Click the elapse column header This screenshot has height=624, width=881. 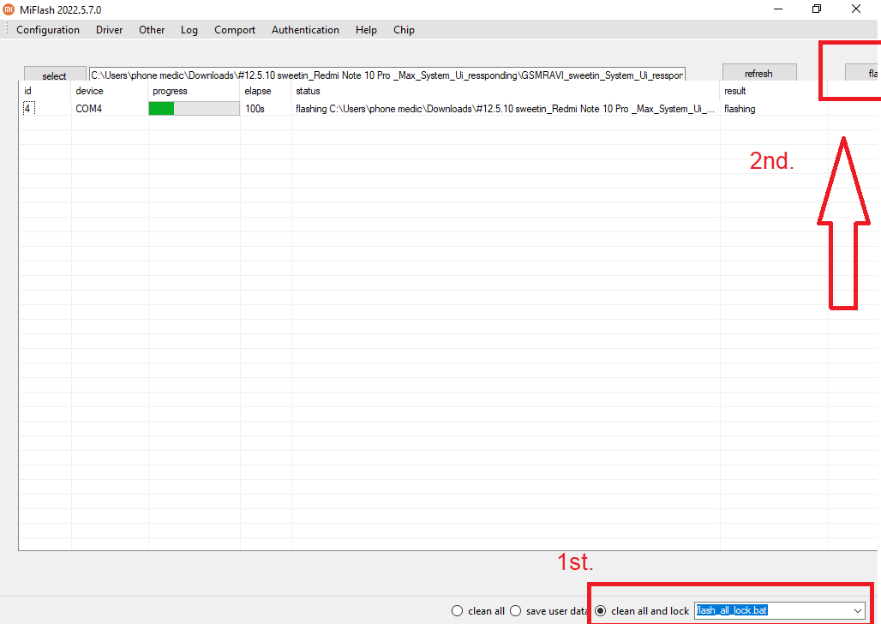(266, 91)
